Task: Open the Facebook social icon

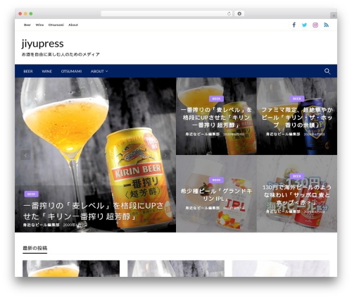Action: coord(294,25)
